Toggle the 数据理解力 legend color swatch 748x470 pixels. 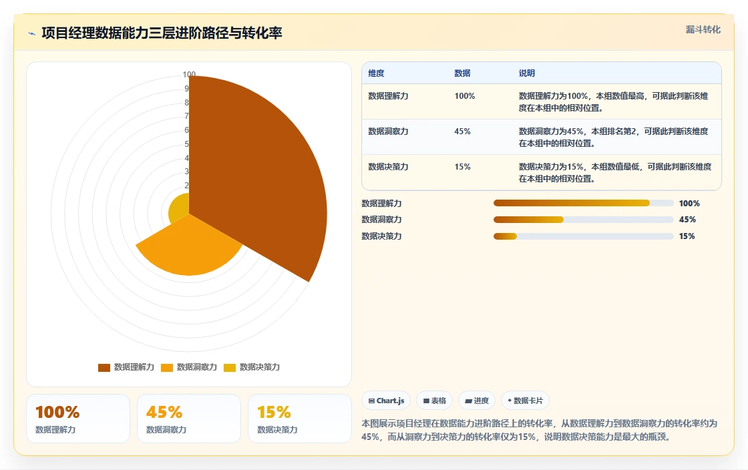pyautogui.click(x=104, y=367)
